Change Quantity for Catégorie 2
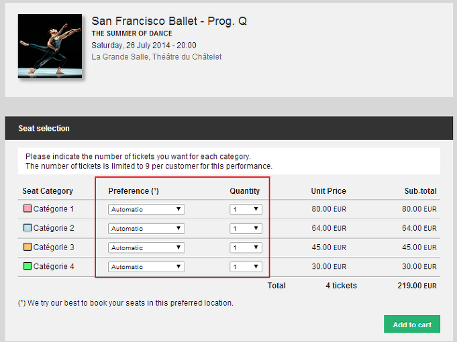 pyautogui.click(x=246, y=229)
